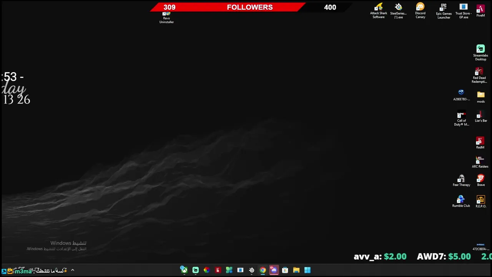
Task: Open Streamlabs Desktop shortcut on desktop
Action: (x=480, y=53)
